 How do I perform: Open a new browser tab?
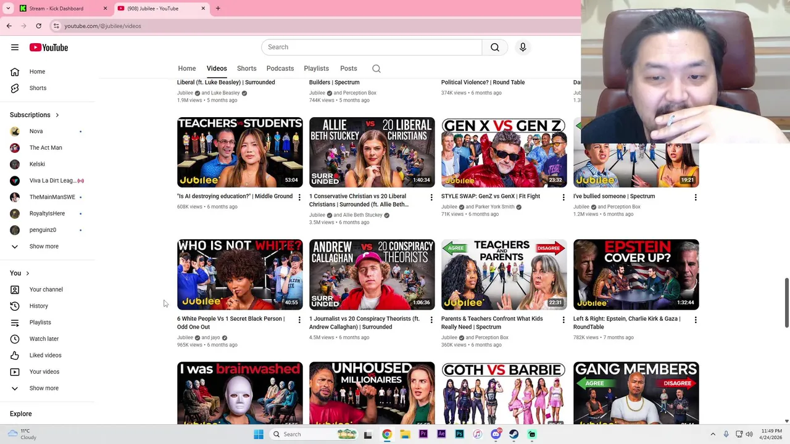point(218,9)
